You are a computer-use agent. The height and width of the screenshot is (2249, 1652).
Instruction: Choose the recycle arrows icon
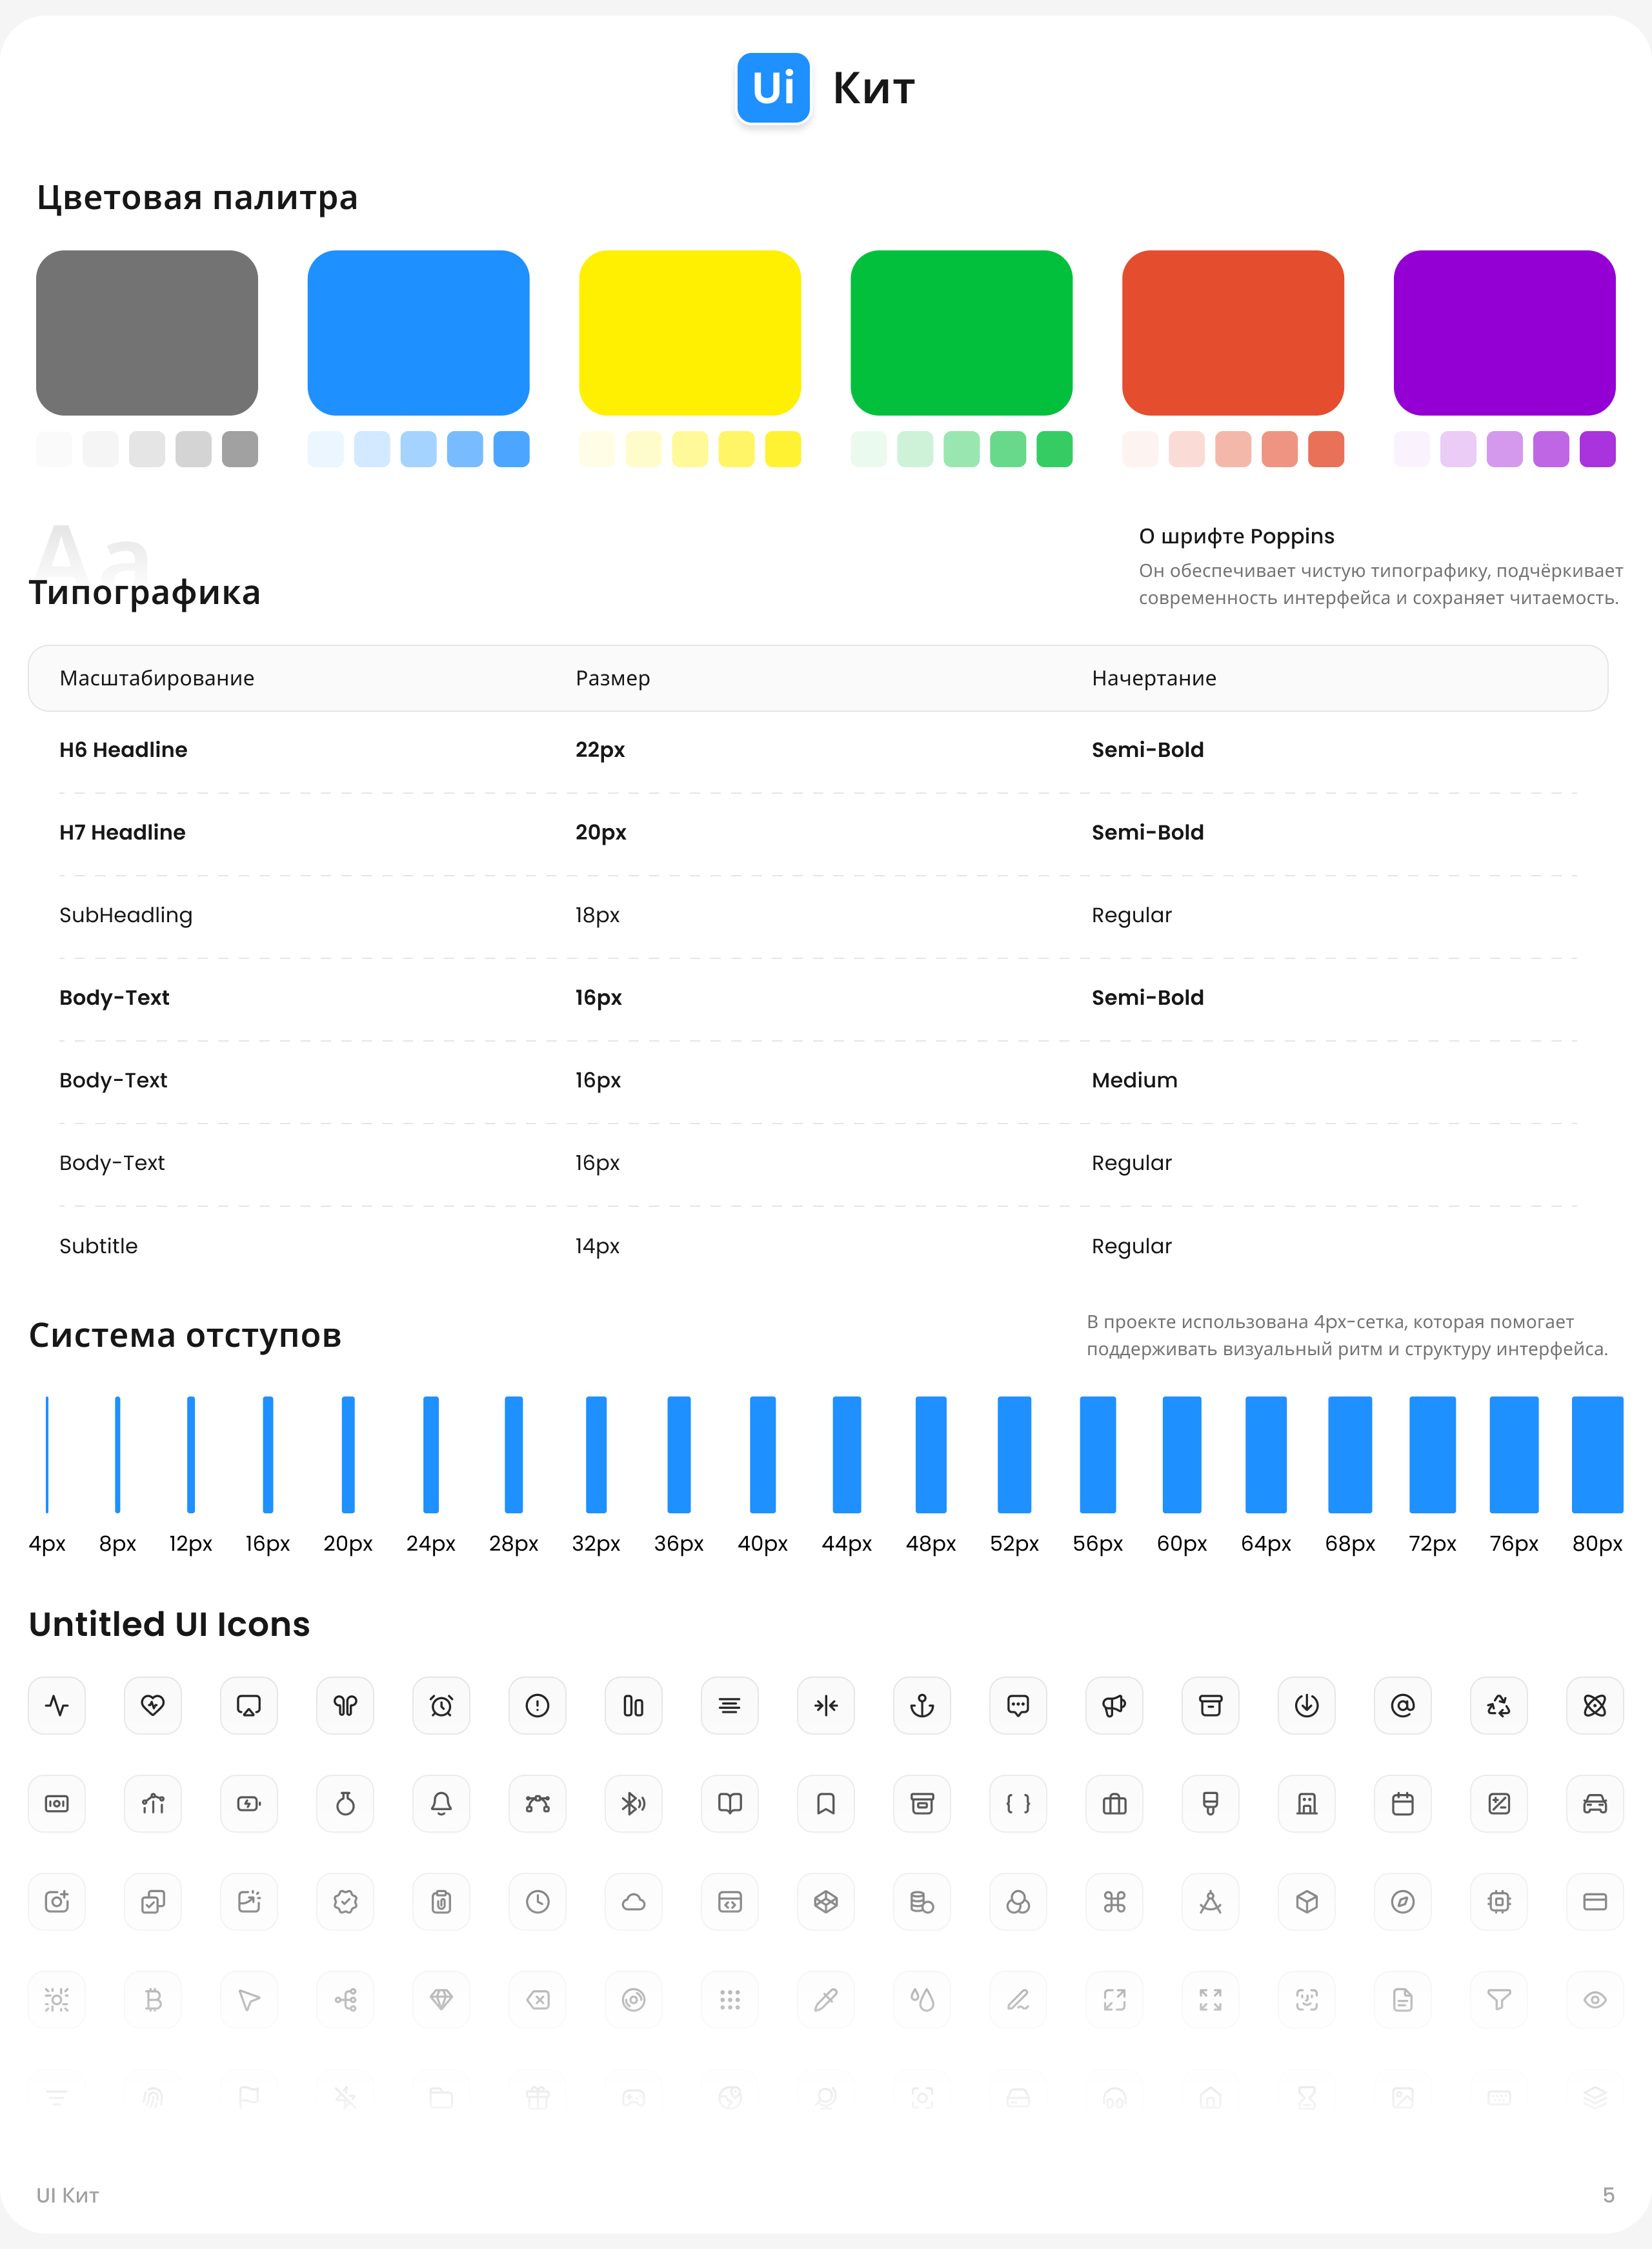click(1498, 1705)
